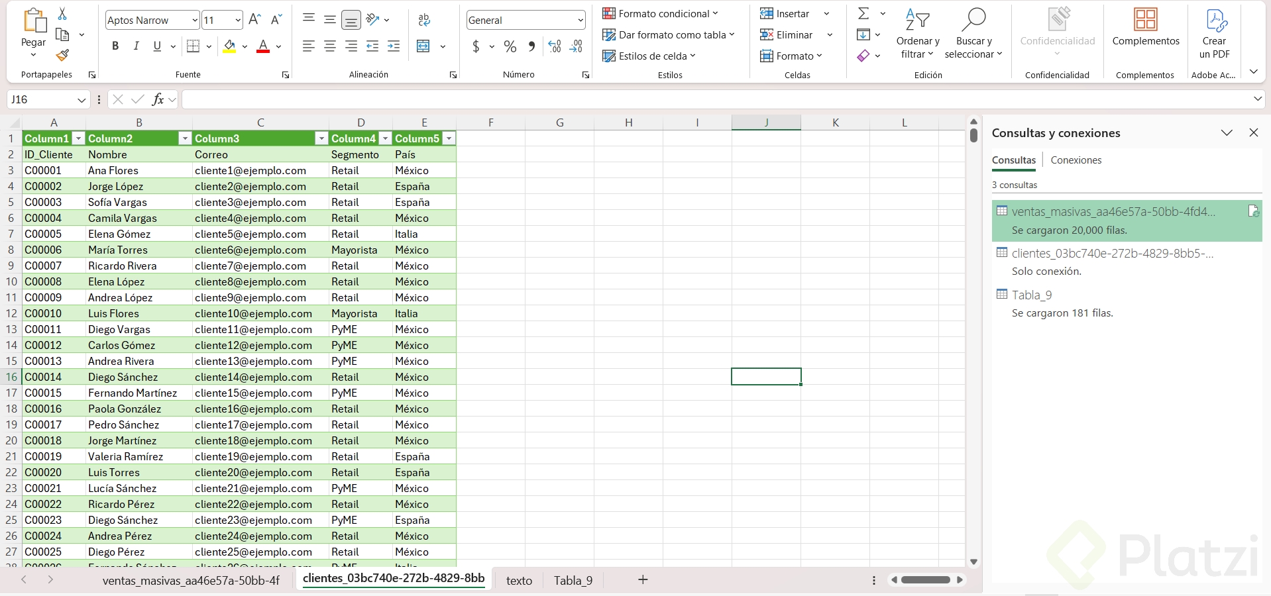Open Formato condicional dropdown
The image size is (1271, 596).
pyautogui.click(x=660, y=13)
